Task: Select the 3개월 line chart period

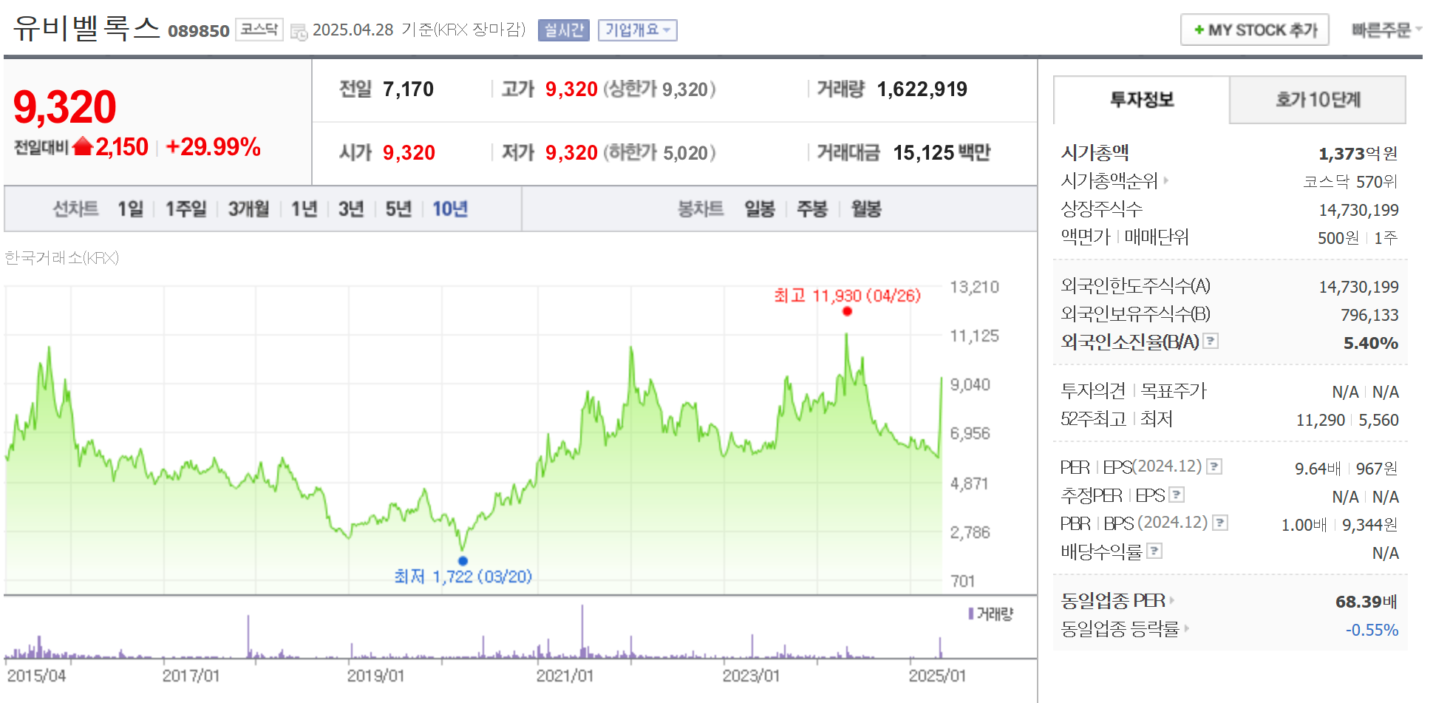Action: coord(248,208)
